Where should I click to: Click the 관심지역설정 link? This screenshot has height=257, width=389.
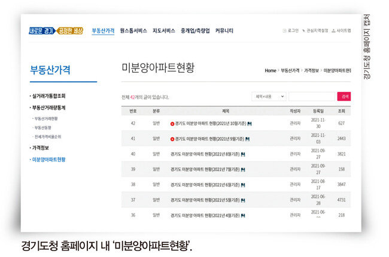pyautogui.click(x=317, y=30)
